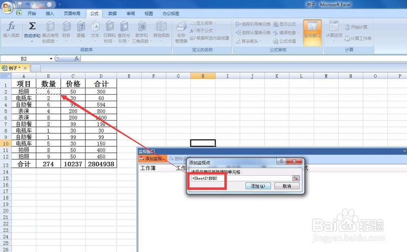The image size is (407, 252).
Task: Expand the quick access toolbar customize arrow
Action: pos(59,4)
